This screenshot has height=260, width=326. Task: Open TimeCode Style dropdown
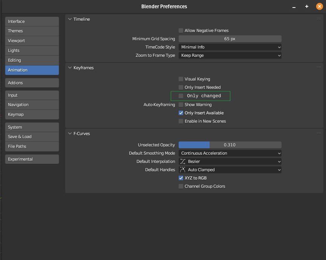point(230,47)
